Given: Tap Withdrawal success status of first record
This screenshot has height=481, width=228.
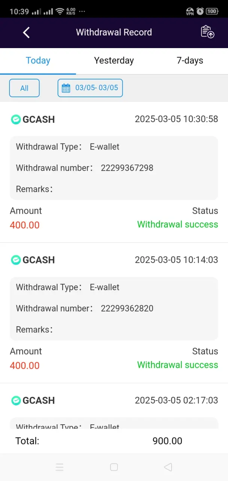Looking at the screenshot, I should tap(178, 224).
